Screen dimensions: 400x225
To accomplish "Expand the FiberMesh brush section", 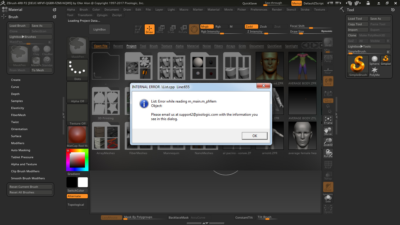I will tap(18, 115).
